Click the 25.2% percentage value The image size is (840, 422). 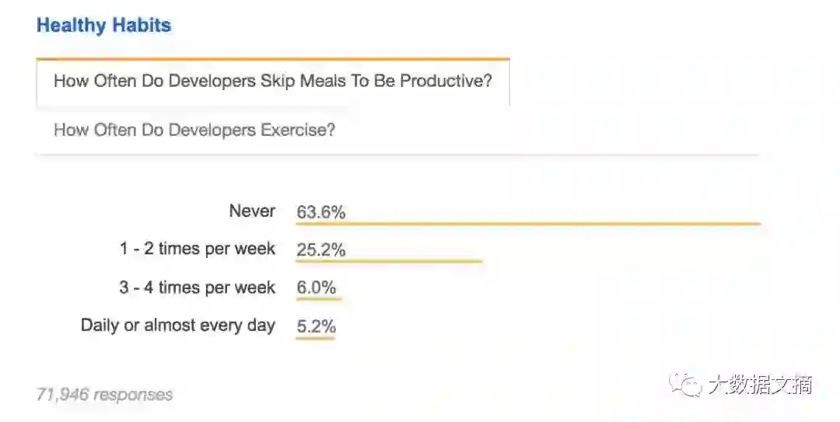320,250
